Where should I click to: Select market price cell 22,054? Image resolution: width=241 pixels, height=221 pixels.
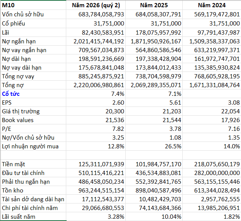point(212,111)
